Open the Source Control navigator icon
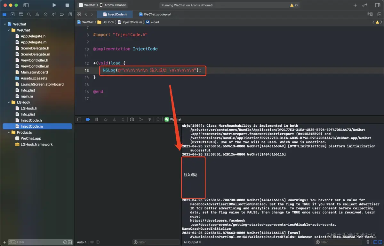The width and height of the screenshot is (384, 246). coord(12,14)
